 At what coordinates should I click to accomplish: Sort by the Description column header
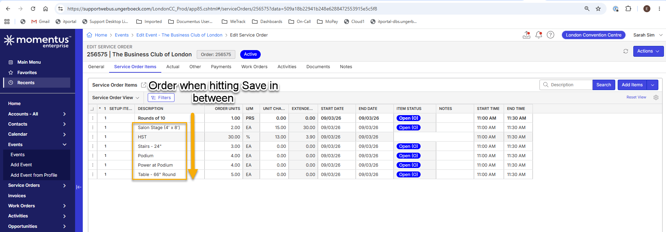click(151, 109)
